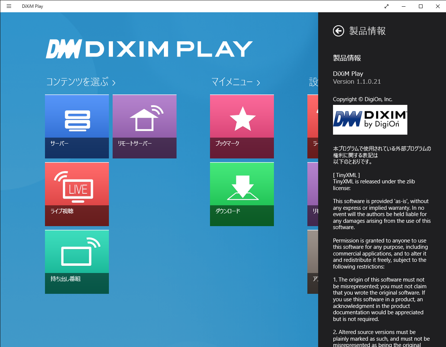Open the partially hidden gray ア tile
The height and width of the screenshot is (347, 446).
[312, 261]
